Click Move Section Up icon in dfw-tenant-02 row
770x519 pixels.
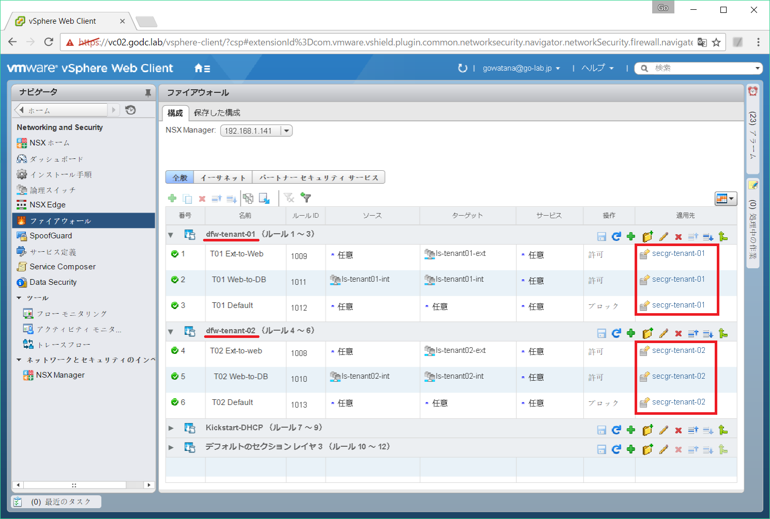[693, 333]
